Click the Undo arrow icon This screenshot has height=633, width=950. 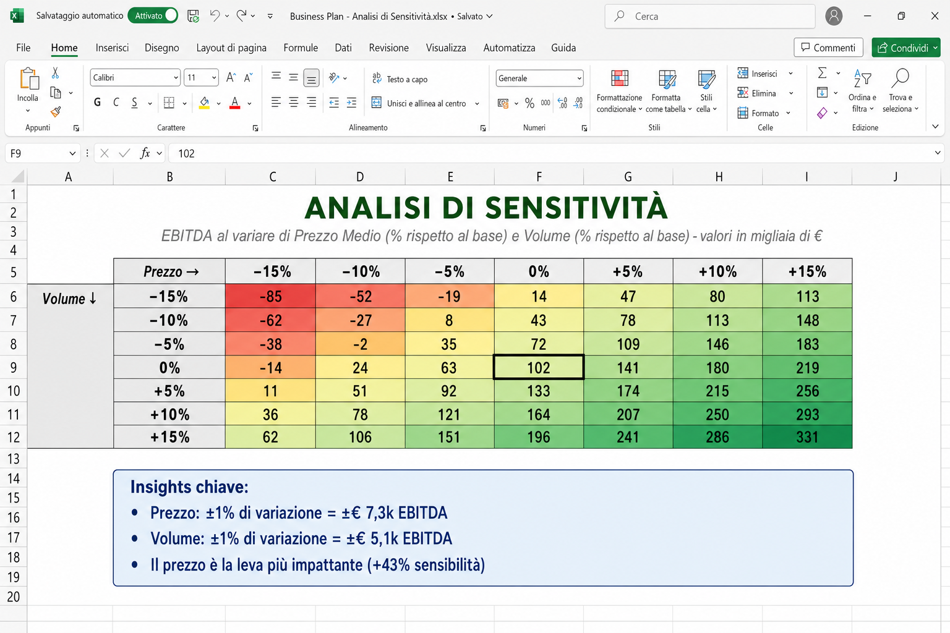point(215,15)
